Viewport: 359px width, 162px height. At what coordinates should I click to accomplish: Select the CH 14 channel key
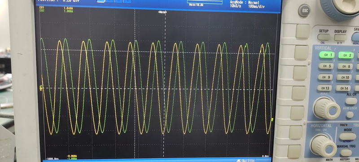click(343, 88)
